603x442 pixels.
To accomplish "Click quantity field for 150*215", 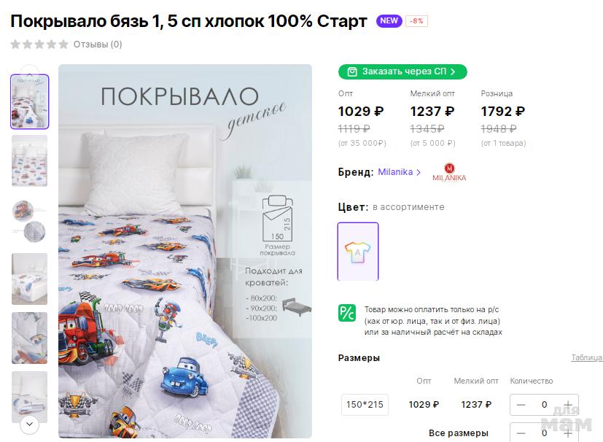I will [544, 405].
